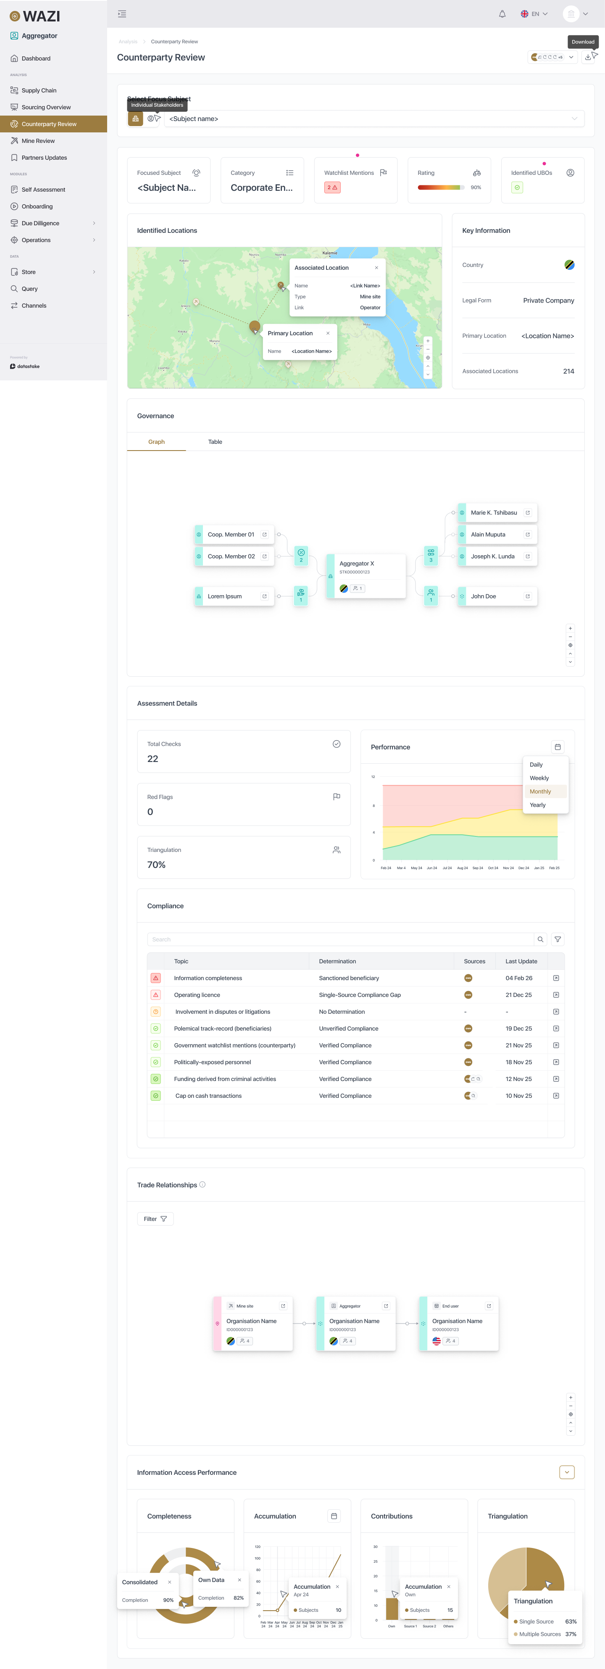Open Self Assessment module
605x1669 pixels.
click(53, 190)
